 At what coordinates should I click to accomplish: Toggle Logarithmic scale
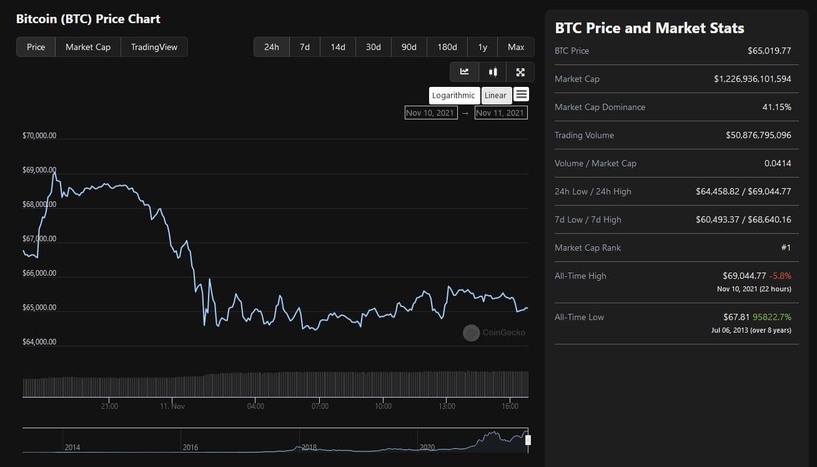(x=454, y=95)
